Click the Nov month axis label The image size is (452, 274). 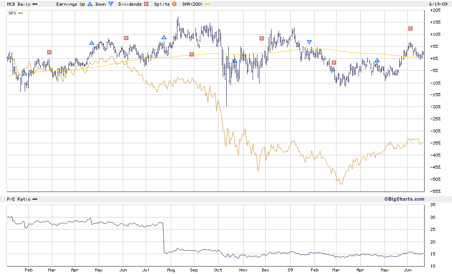[243, 270]
